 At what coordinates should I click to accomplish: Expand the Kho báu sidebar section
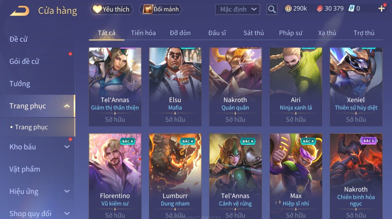[67, 147]
